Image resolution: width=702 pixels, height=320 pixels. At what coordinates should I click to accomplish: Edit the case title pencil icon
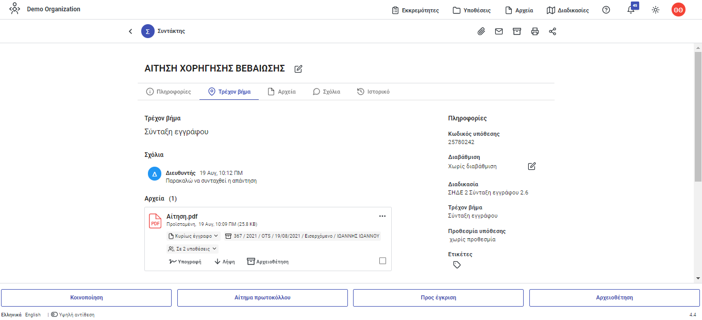click(298, 69)
